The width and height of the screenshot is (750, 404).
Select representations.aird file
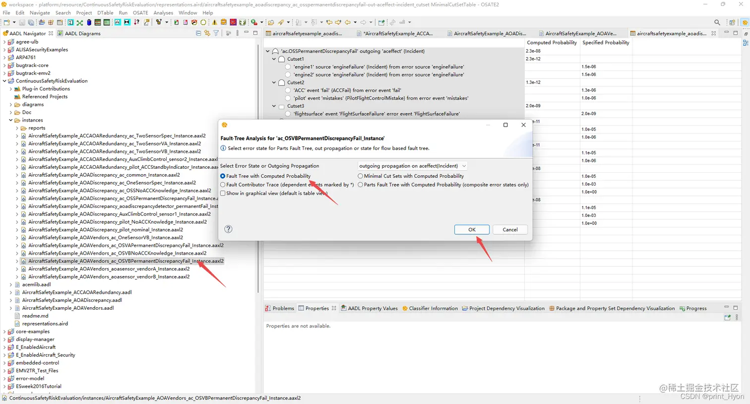[45, 324]
